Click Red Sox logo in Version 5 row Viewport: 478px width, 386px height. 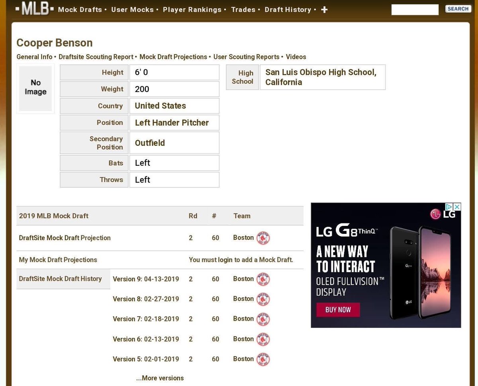[x=263, y=359]
